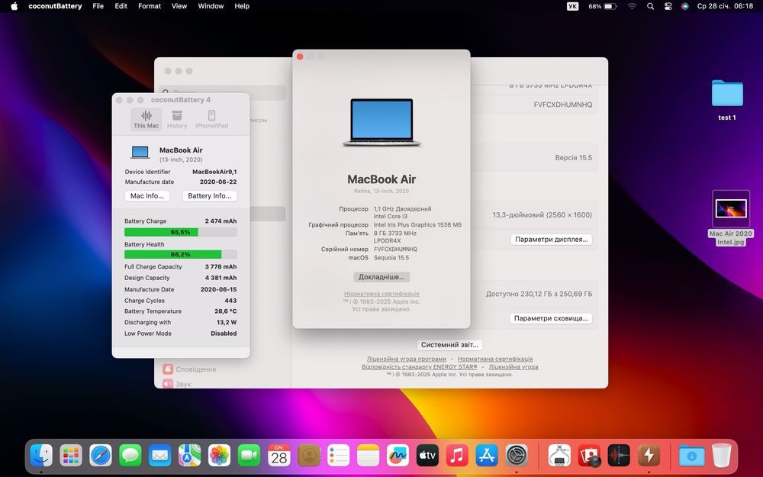This screenshot has width=763, height=477.
Task: Open the Format menu
Action: click(150, 6)
